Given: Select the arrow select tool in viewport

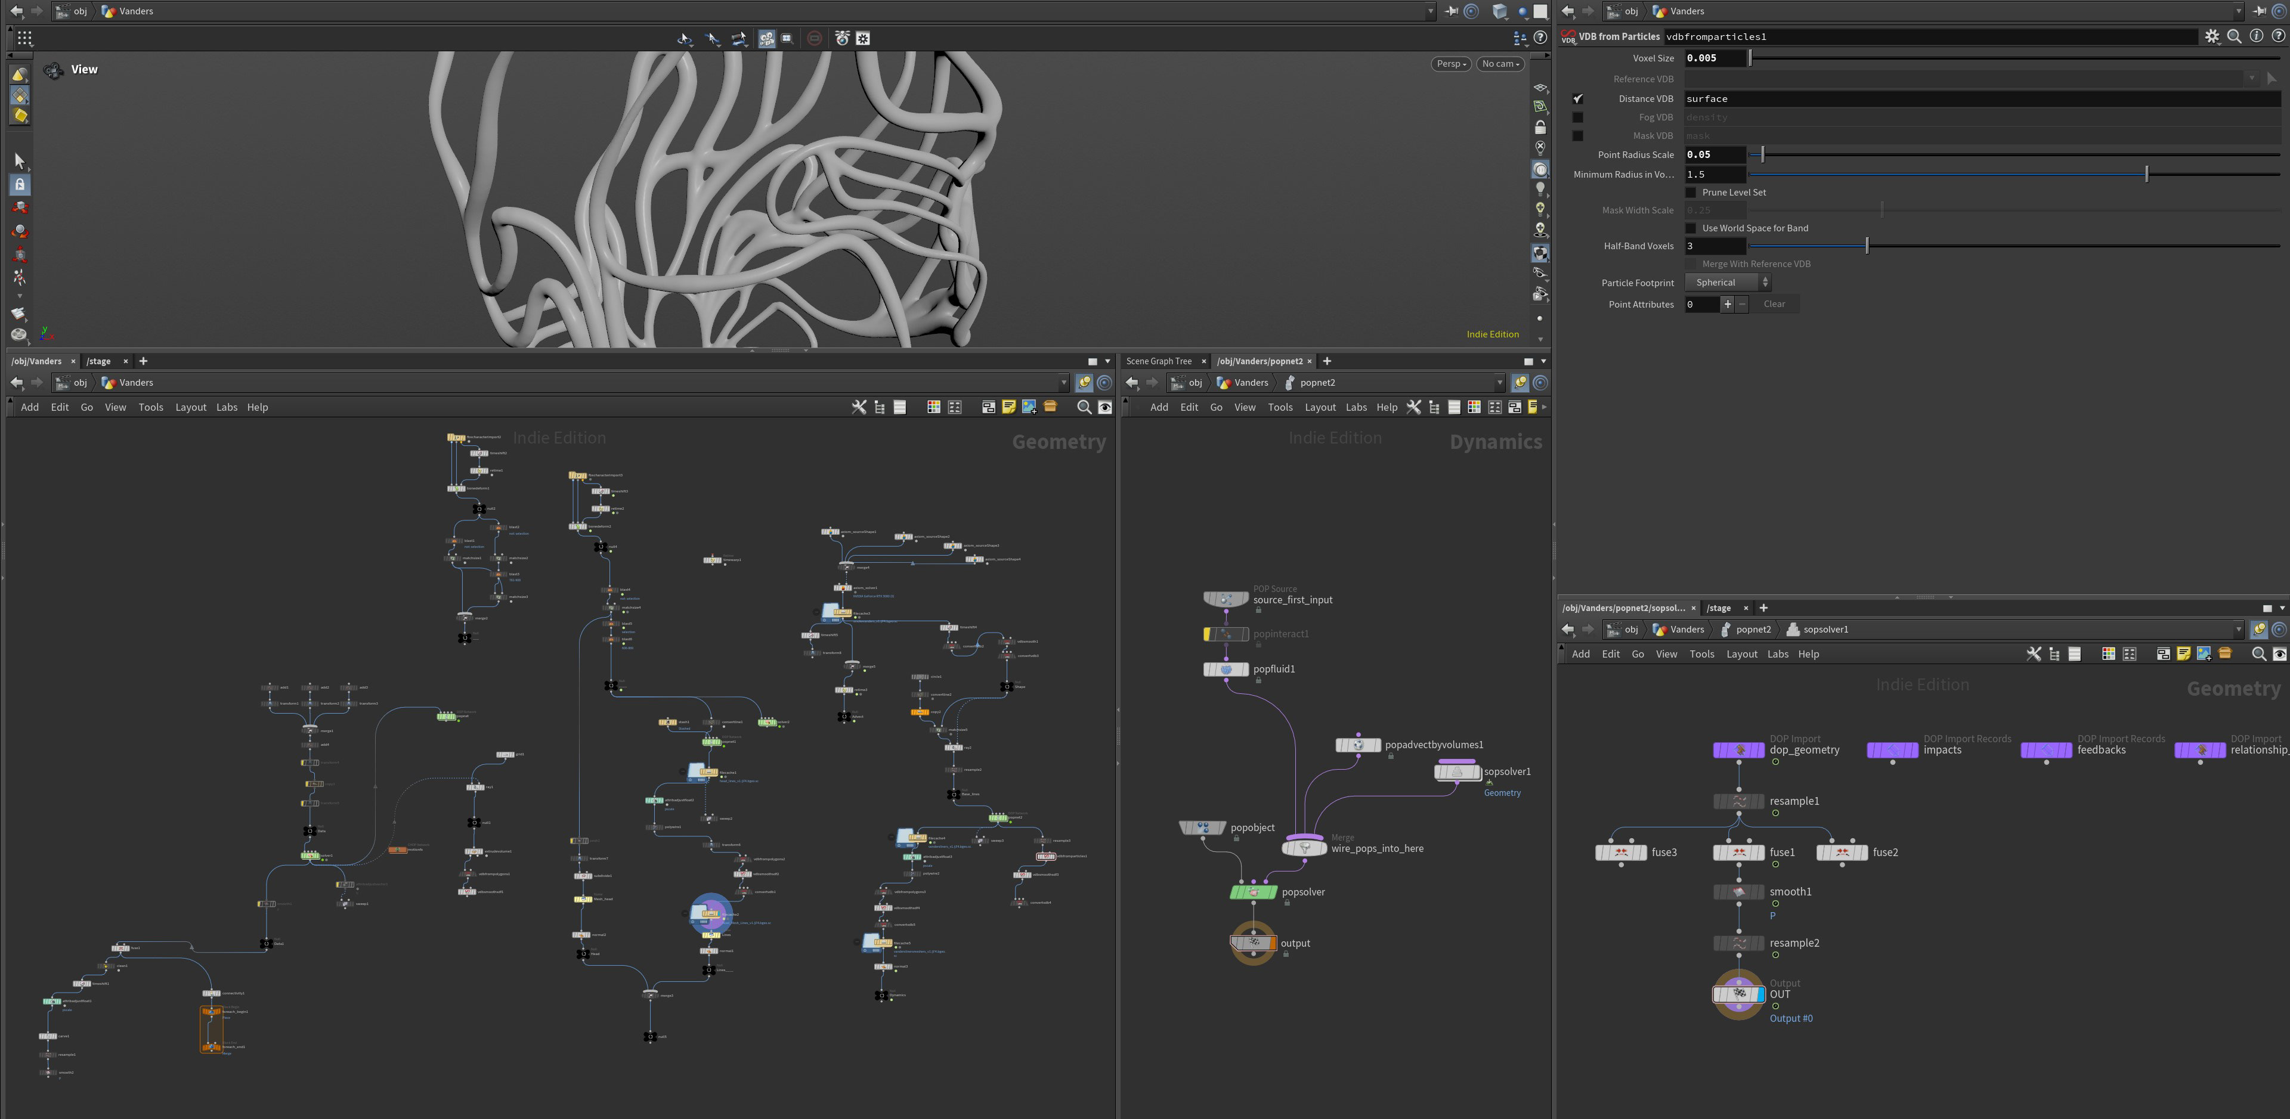Looking at the screenshot, I should [x=20, y=161].
